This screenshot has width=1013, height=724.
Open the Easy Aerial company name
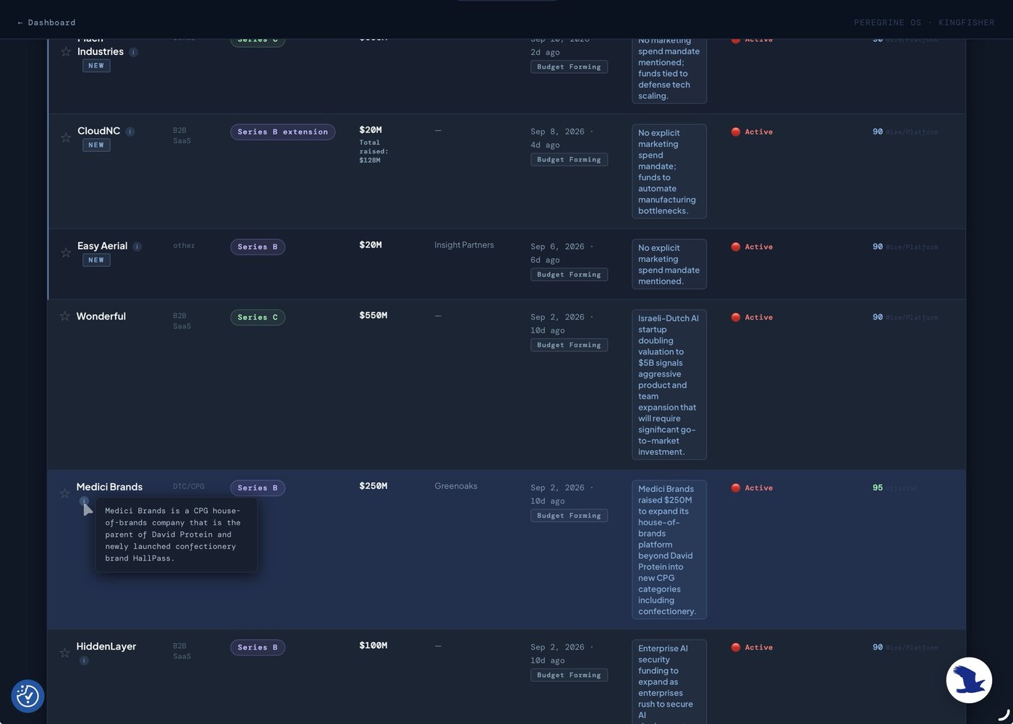[102, 246]
